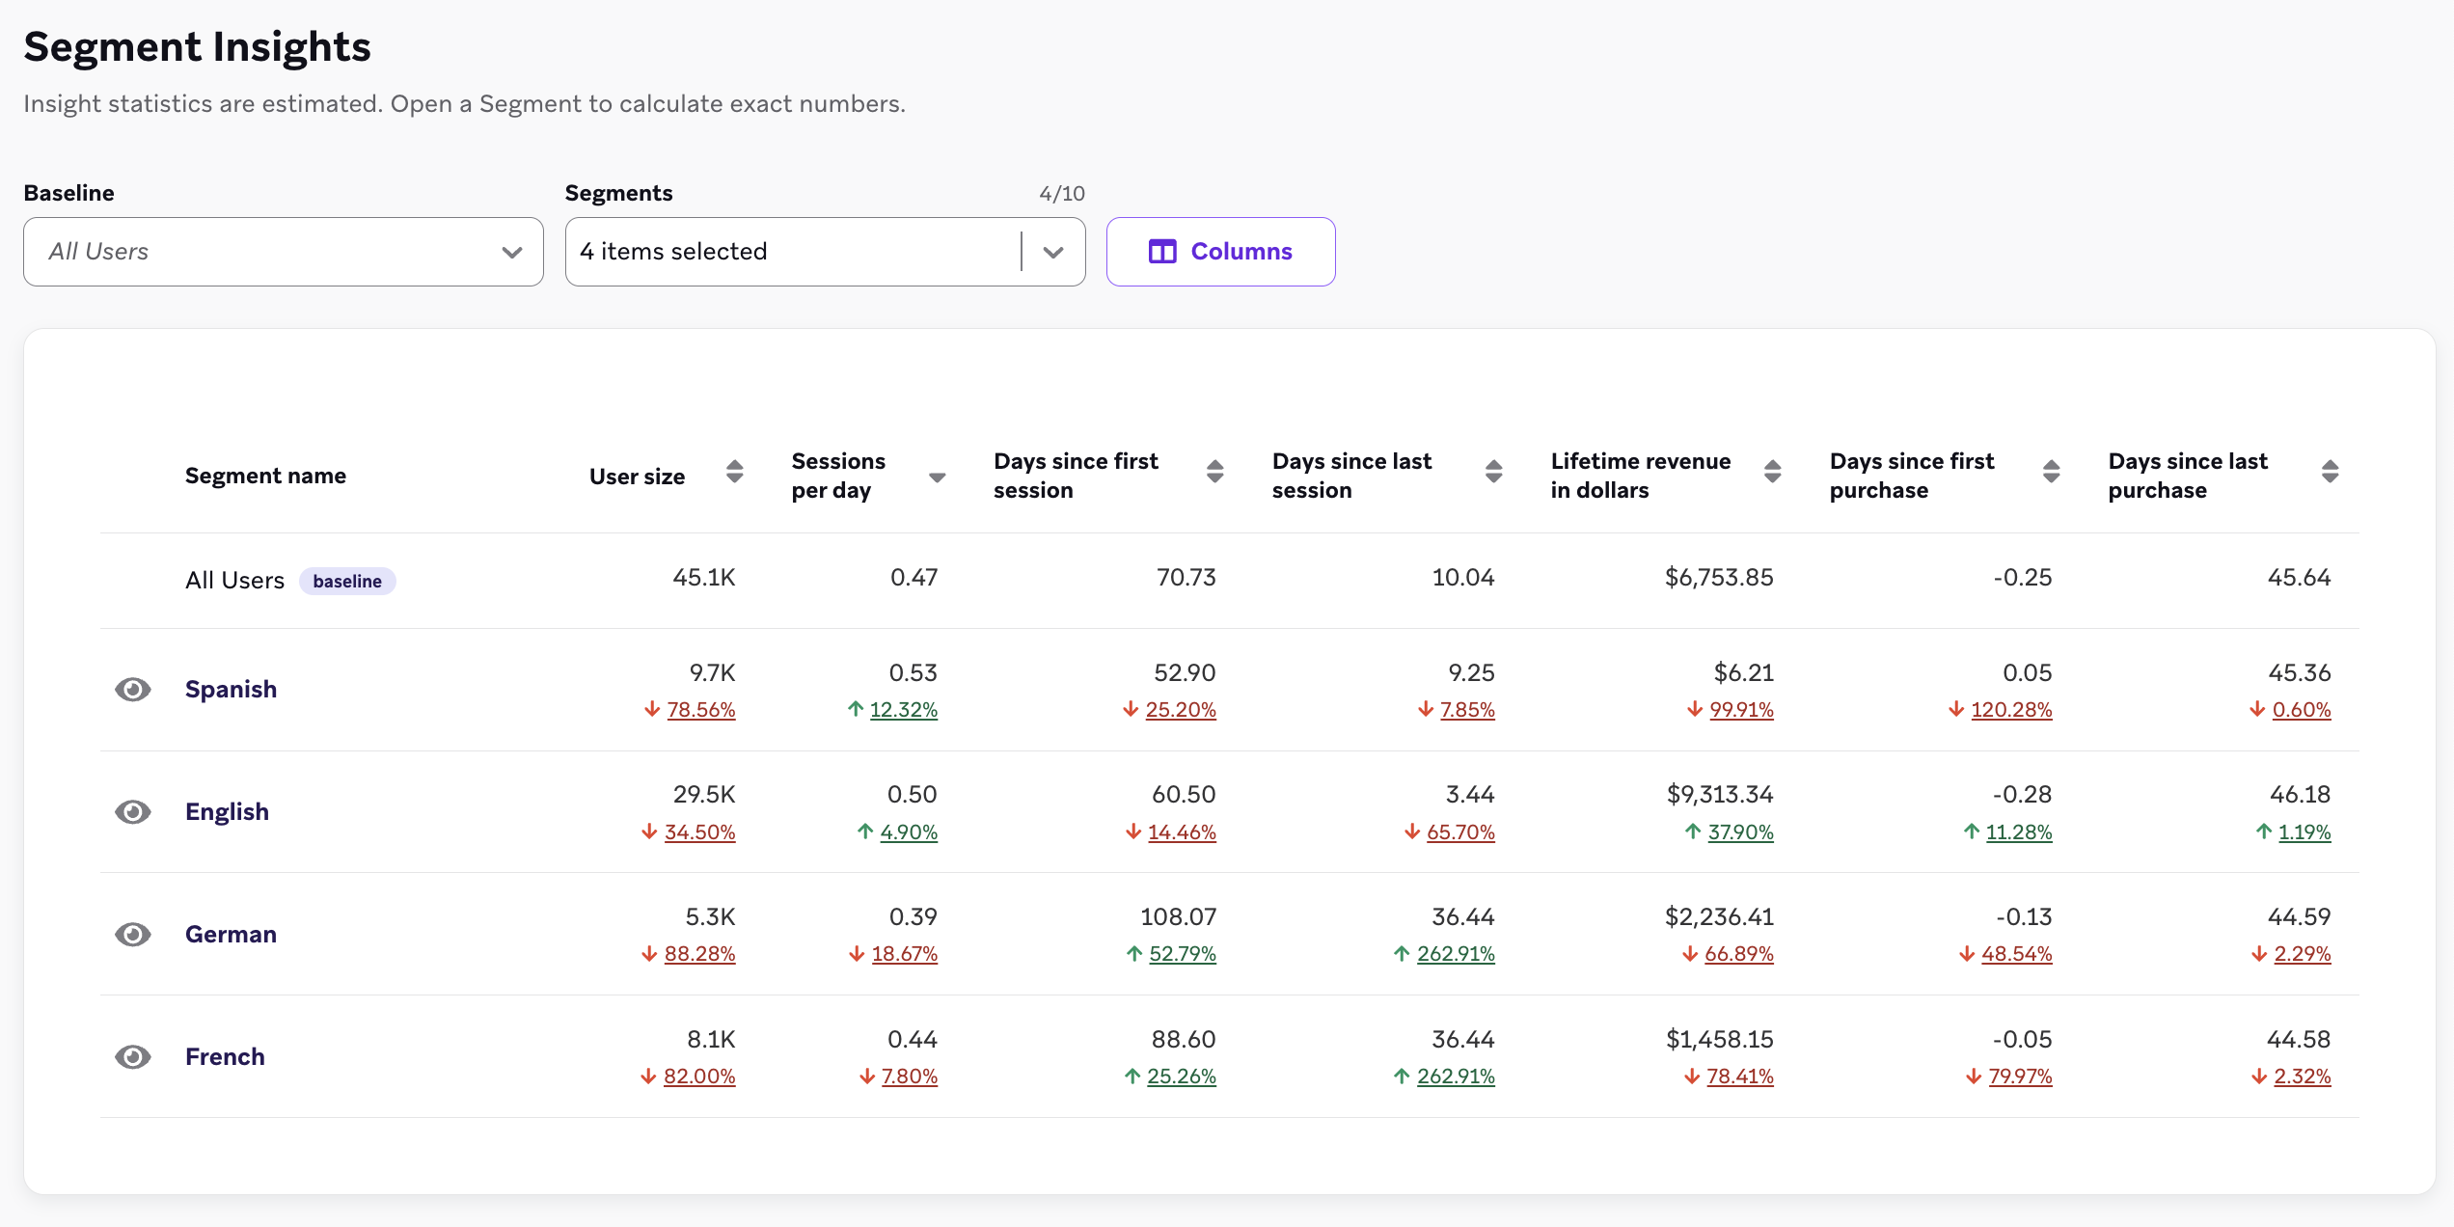
Task: Toggle visibility of Spanish segment
Action: 133,690
